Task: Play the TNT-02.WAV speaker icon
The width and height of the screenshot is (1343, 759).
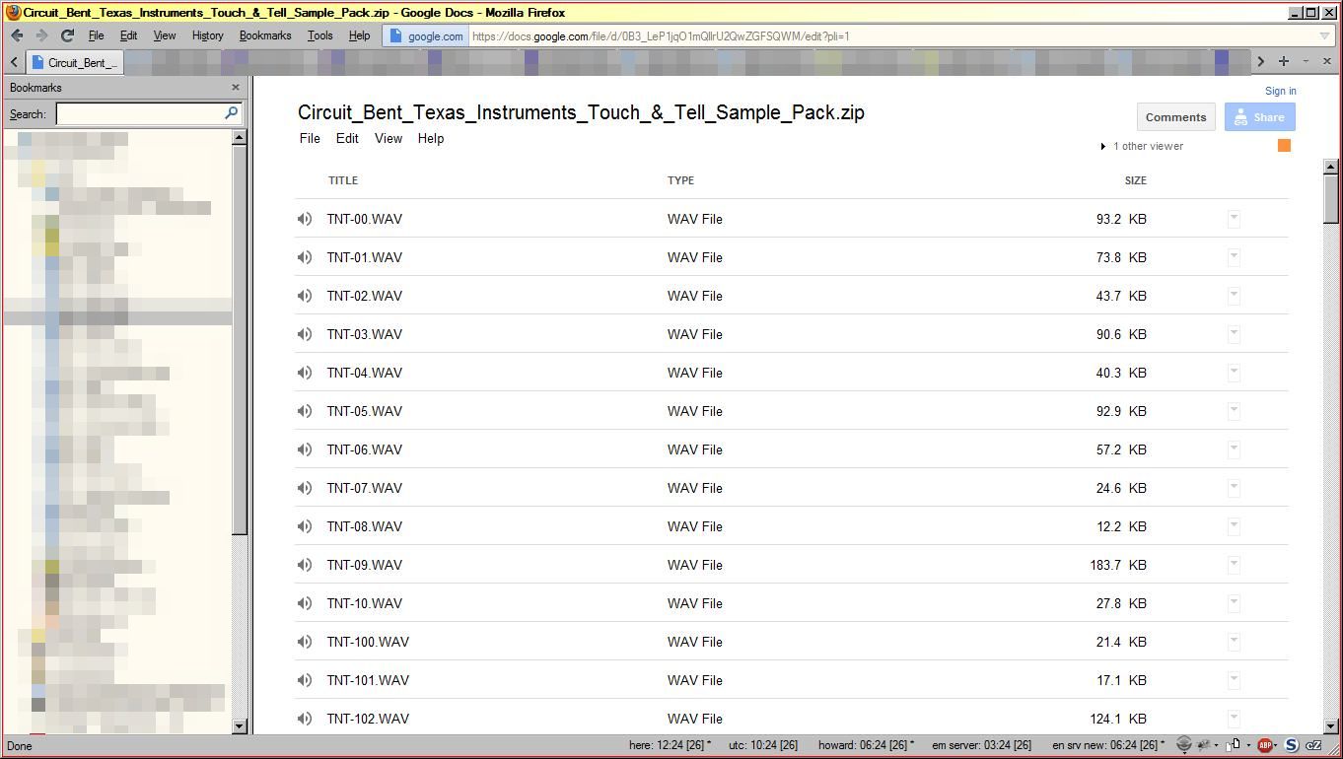Action: [305, 296]
